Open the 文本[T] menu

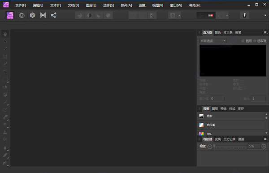point(56,5)
